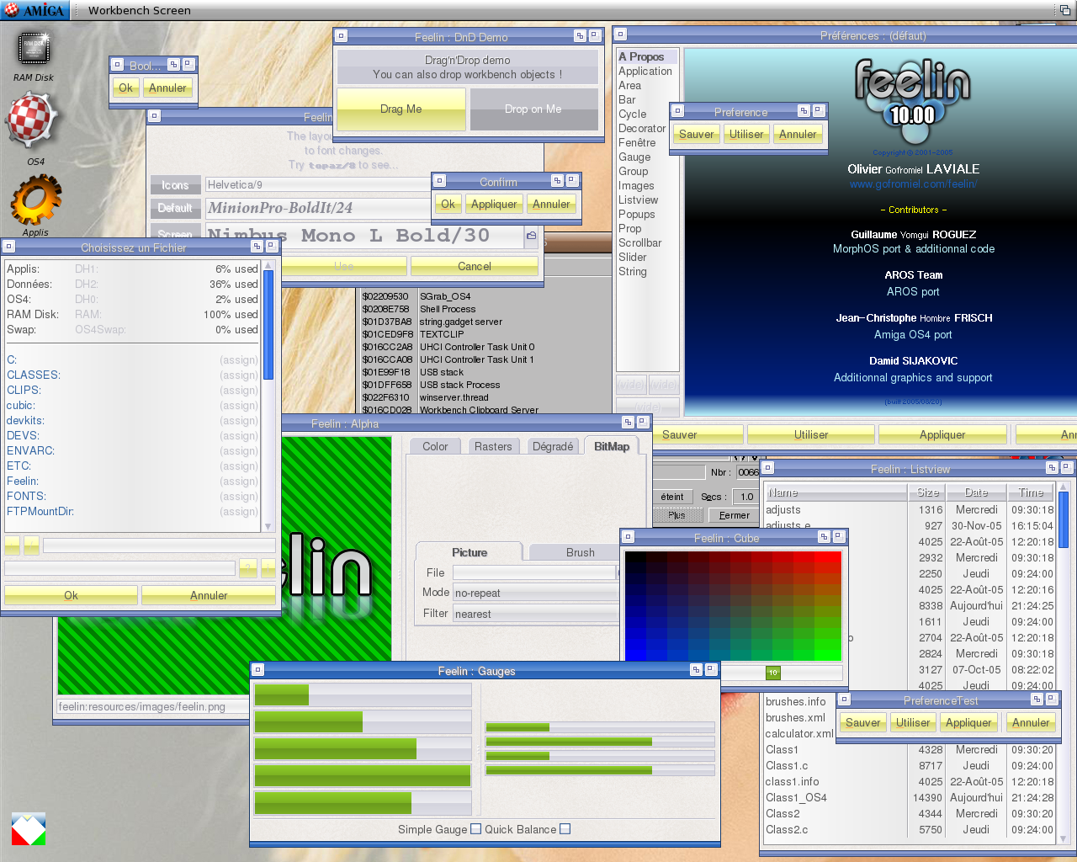Click the Date column header in Listview
The image size is (1077, 862).
[976, 492]
